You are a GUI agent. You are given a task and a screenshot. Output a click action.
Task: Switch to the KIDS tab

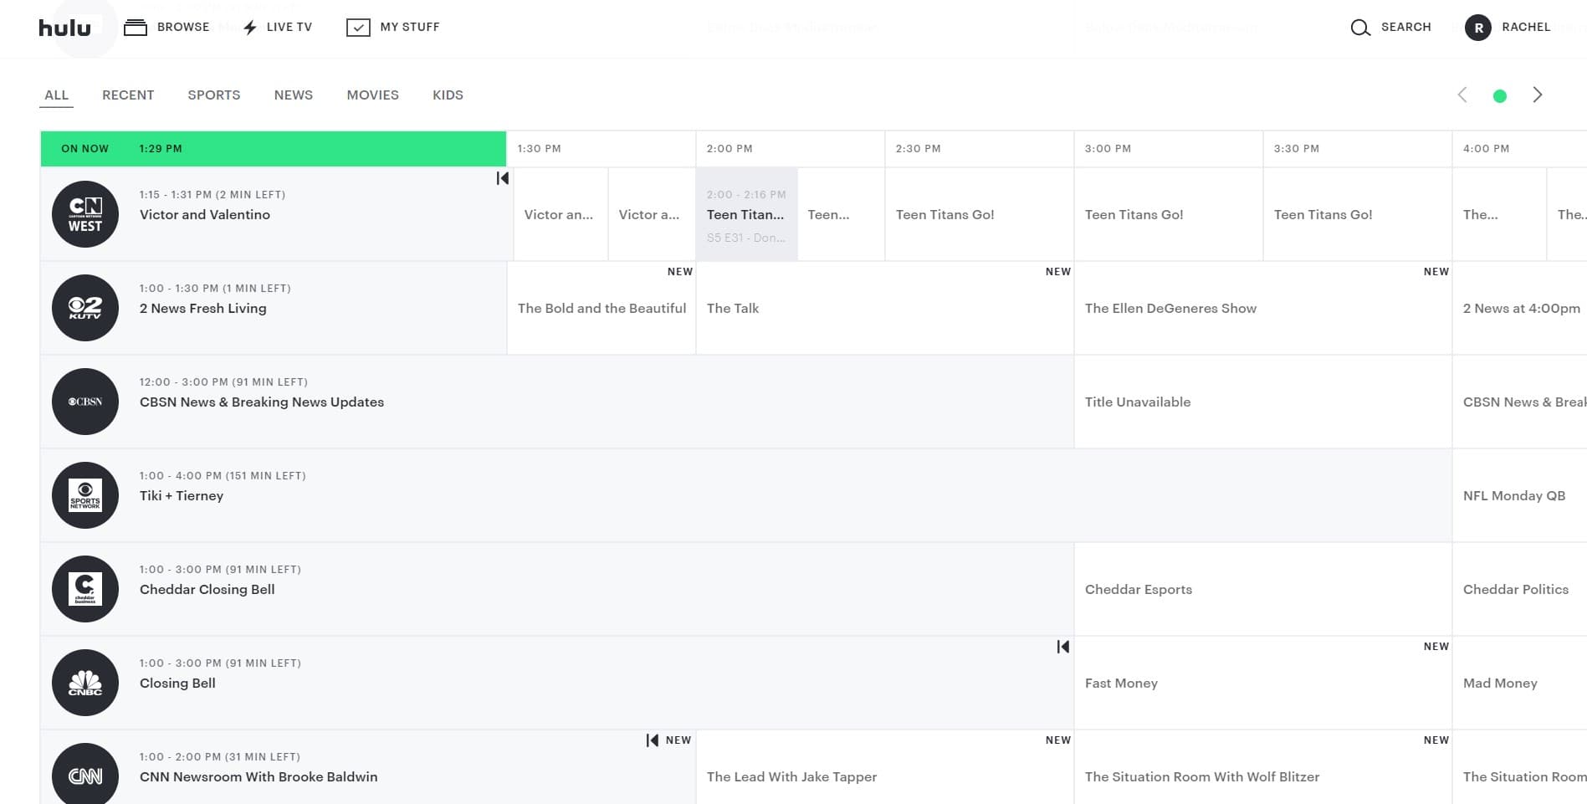(448, 95)
